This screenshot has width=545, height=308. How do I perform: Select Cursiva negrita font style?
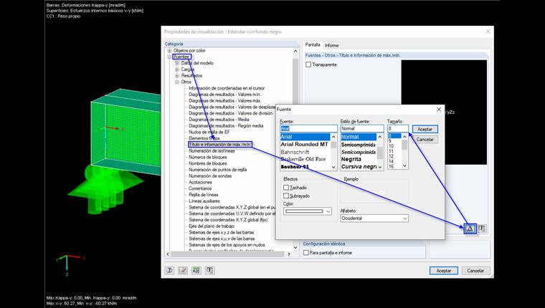point(359,167)
